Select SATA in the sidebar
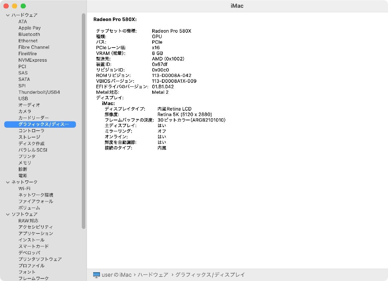The width and height of the screenshot is (388, 281). pos(24,79)
